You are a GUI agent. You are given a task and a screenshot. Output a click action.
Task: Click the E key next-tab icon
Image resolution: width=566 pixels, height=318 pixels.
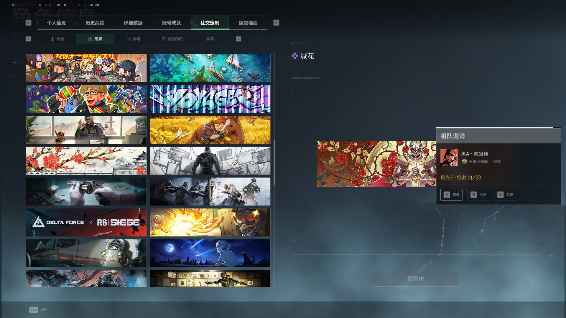point(276,23)
